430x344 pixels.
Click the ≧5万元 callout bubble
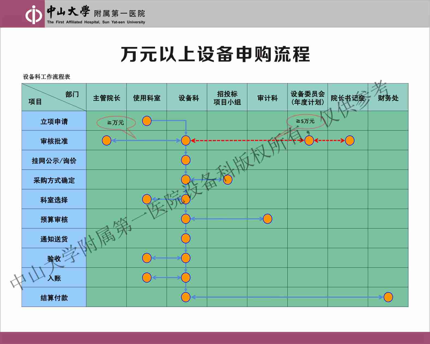(306, 121)
